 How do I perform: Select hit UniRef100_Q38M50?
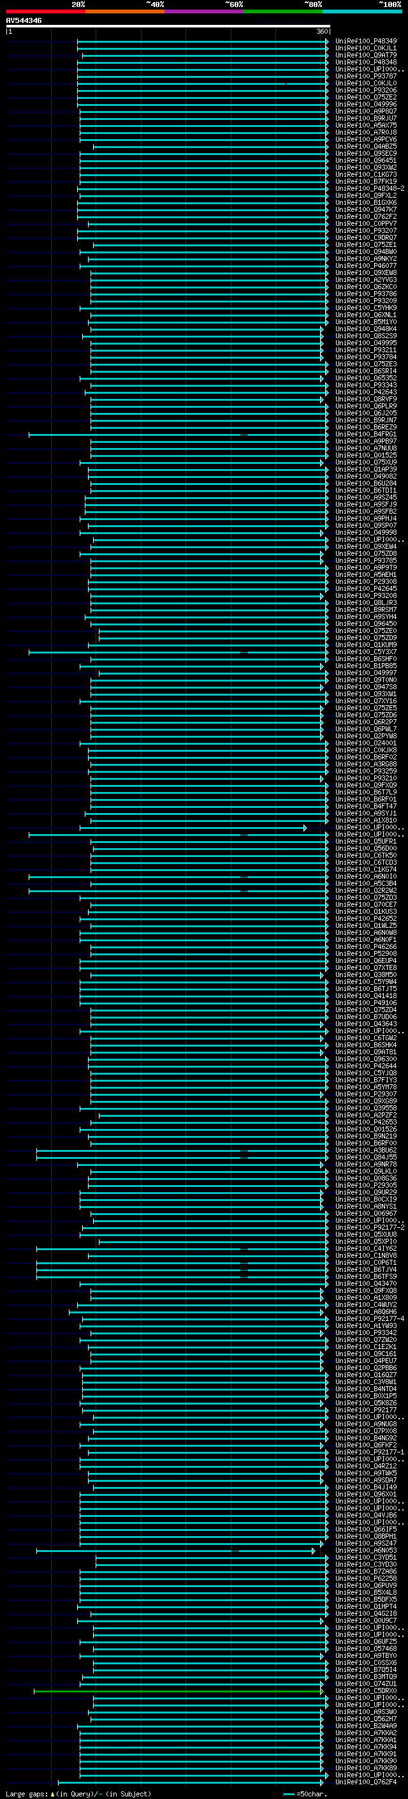tap(366, 975)
